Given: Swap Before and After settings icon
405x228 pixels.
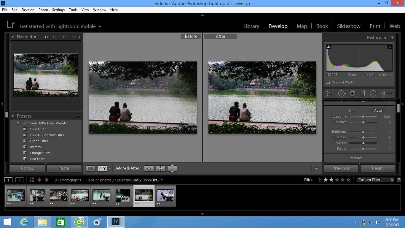Looking at the screenshot, I should (172, 168).
